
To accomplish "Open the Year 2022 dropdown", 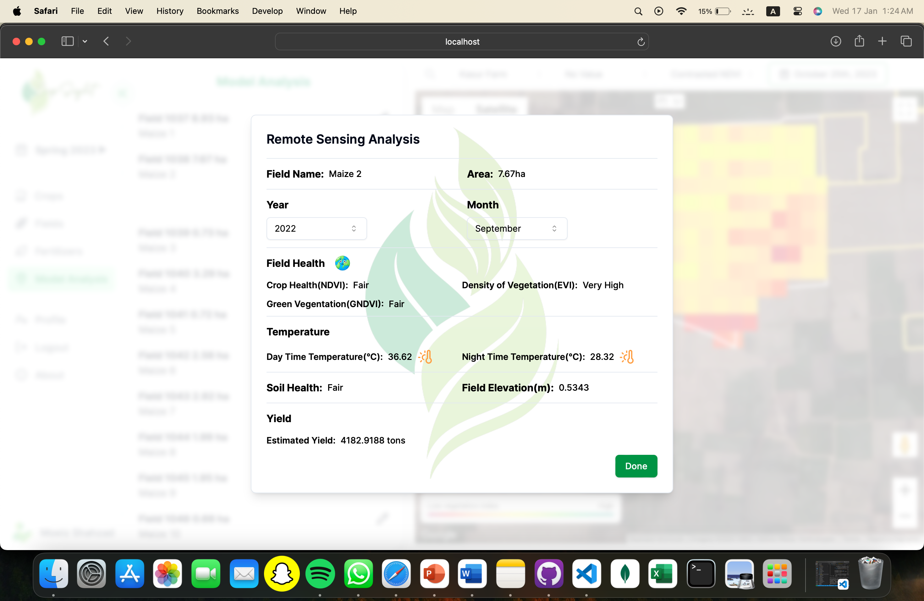I will pyautogui.click(x=316, y=228).
